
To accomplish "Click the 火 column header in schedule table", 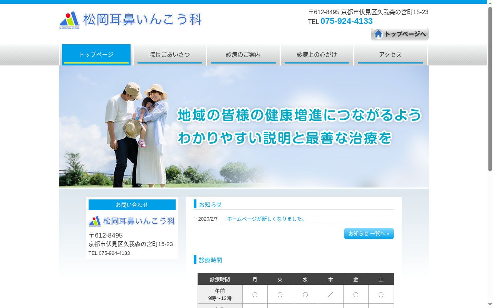I will click(x=280, y=279).
